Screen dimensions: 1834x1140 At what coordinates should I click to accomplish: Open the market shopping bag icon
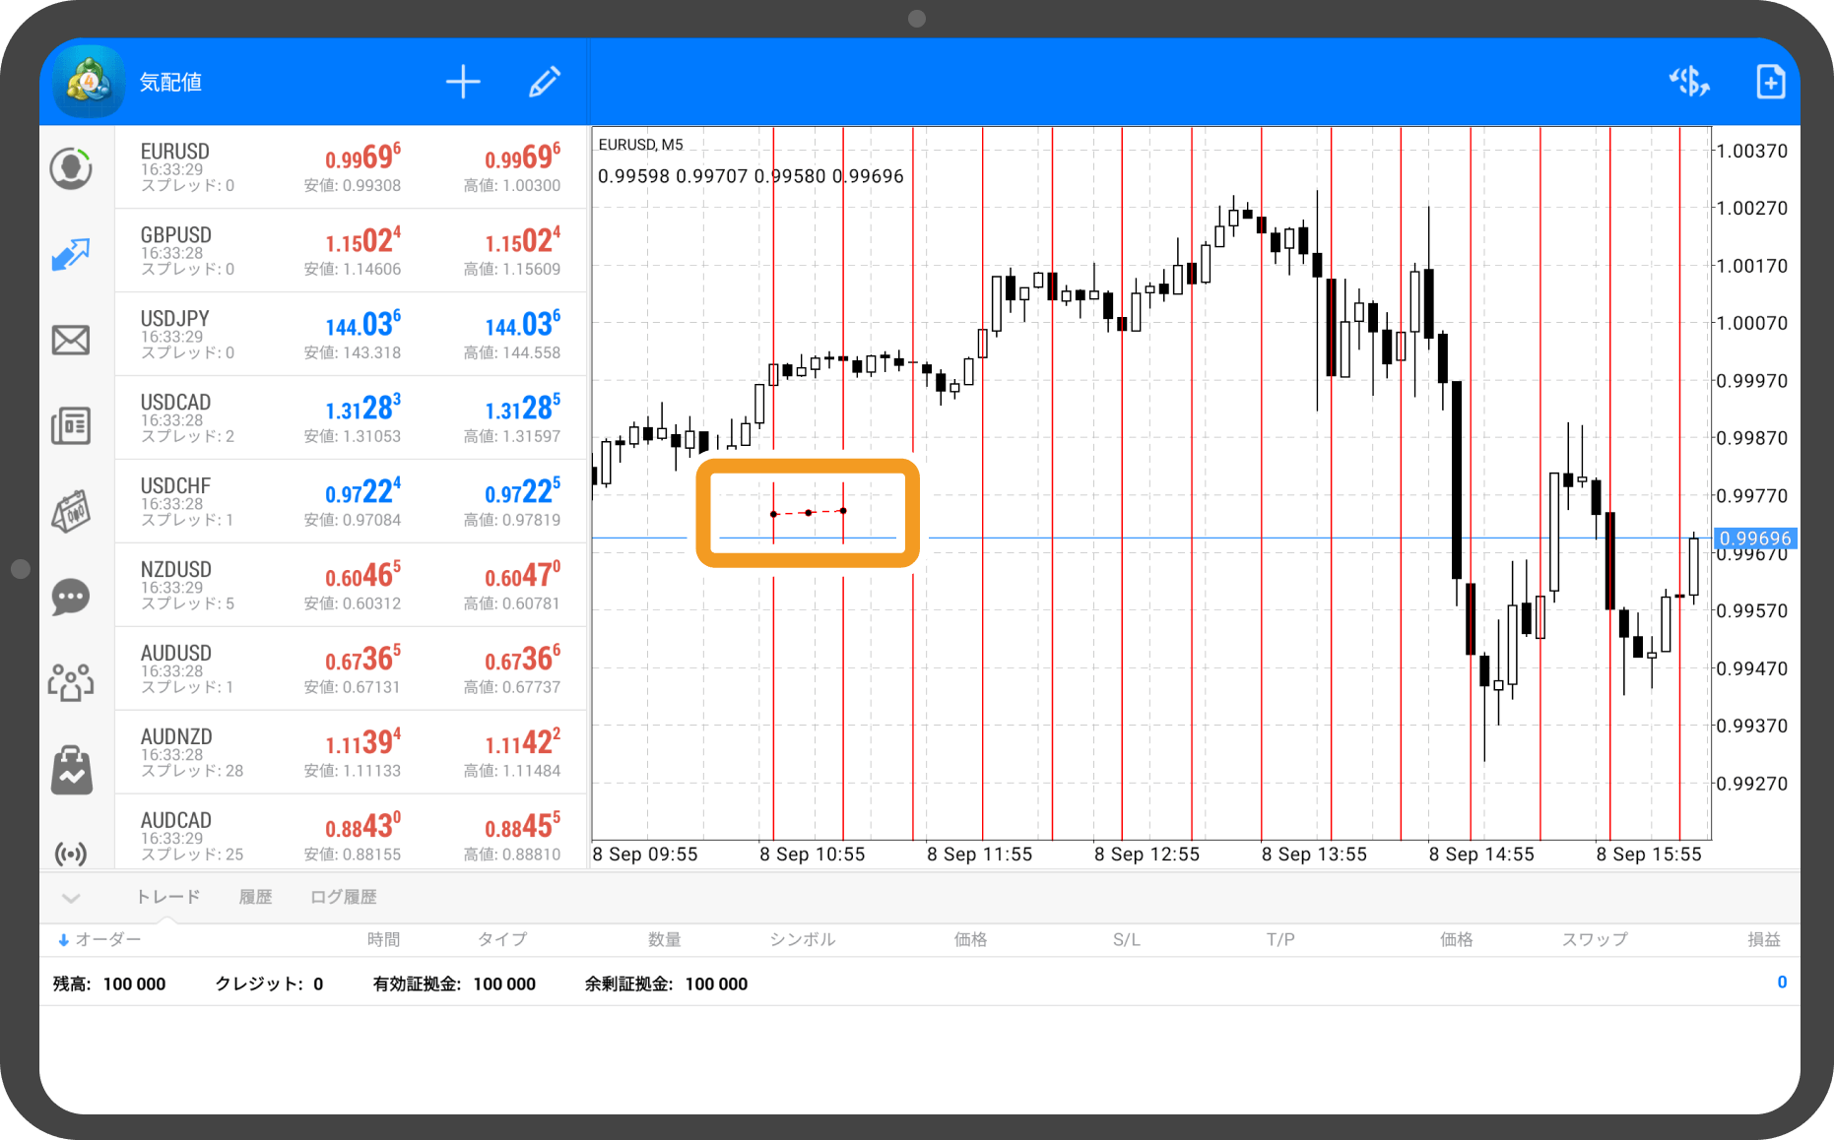[x=71, y=769]
